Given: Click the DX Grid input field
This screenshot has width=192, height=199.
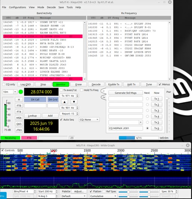Looking at the screenshot, I should [53, 106].
